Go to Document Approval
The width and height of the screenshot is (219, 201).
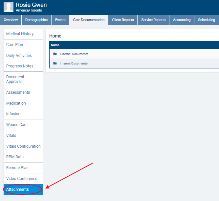tap(15, 79)
